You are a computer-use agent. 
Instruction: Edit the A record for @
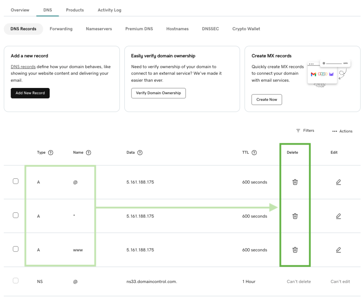(x=339, y=182)
